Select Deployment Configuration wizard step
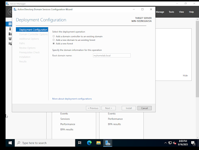 (x=32, y=30)
